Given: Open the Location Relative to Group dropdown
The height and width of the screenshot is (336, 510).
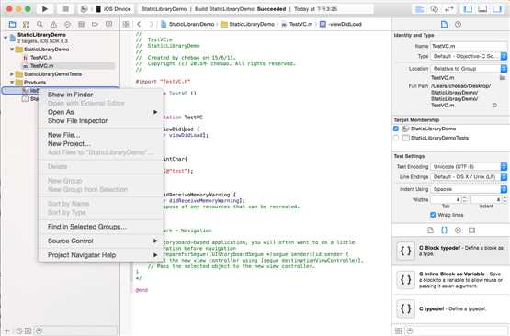Looking at the screenshot, I should coord(469,69).
